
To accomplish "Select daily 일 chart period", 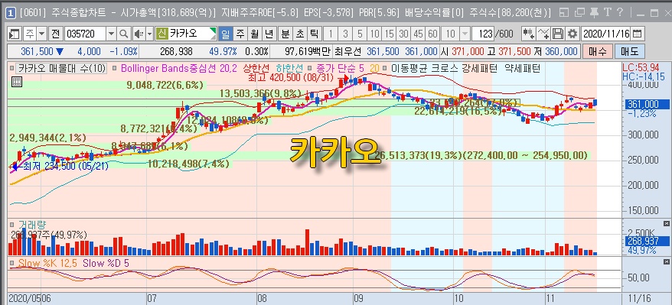I will tap(225, 34).
